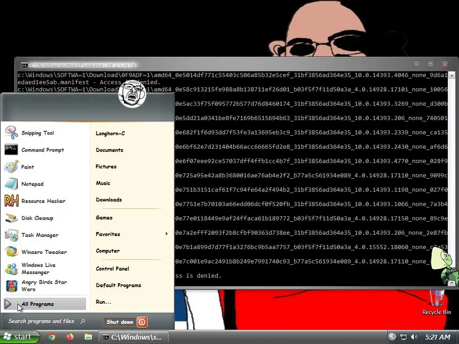Viewport: 459px width, 344px height.
Task: Open Google Chrome from taskbar
Action: [52, 337]
